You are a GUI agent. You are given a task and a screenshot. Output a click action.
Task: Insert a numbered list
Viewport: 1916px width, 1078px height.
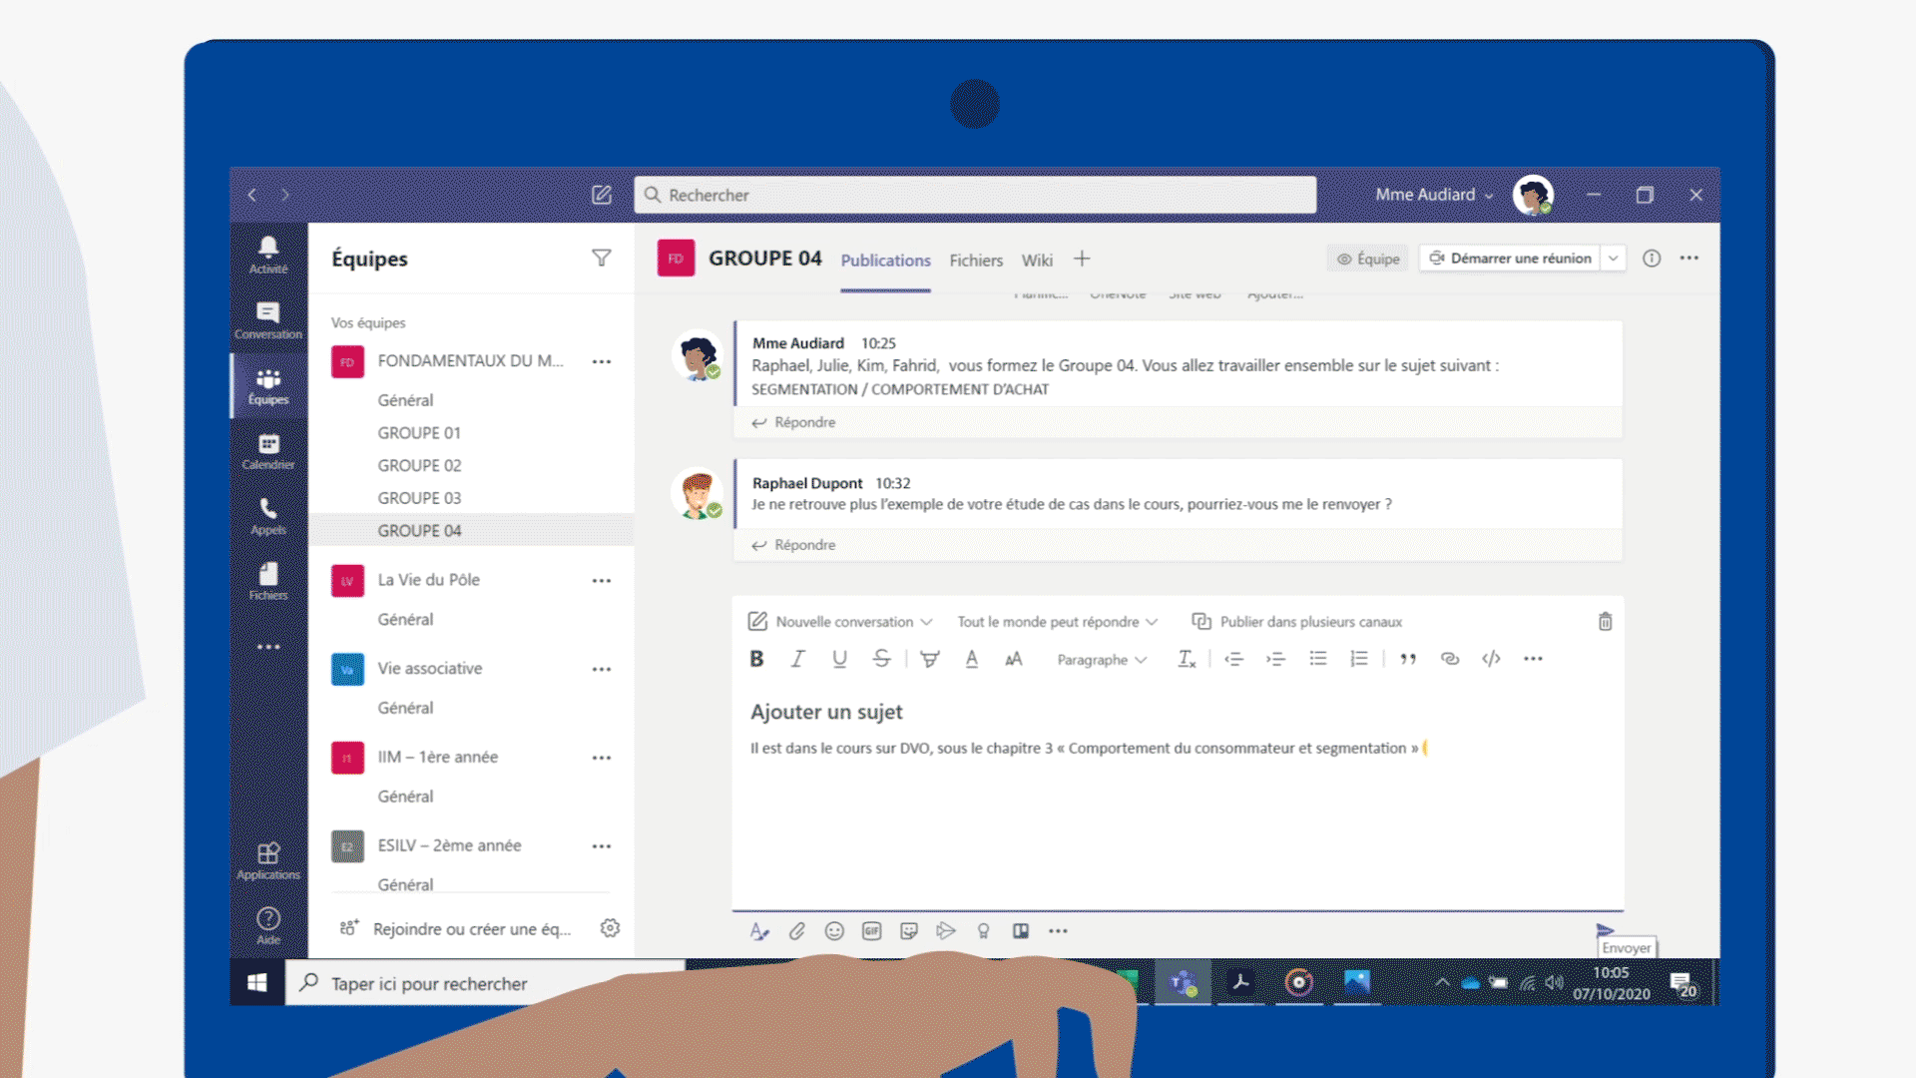click(1359, 659)
